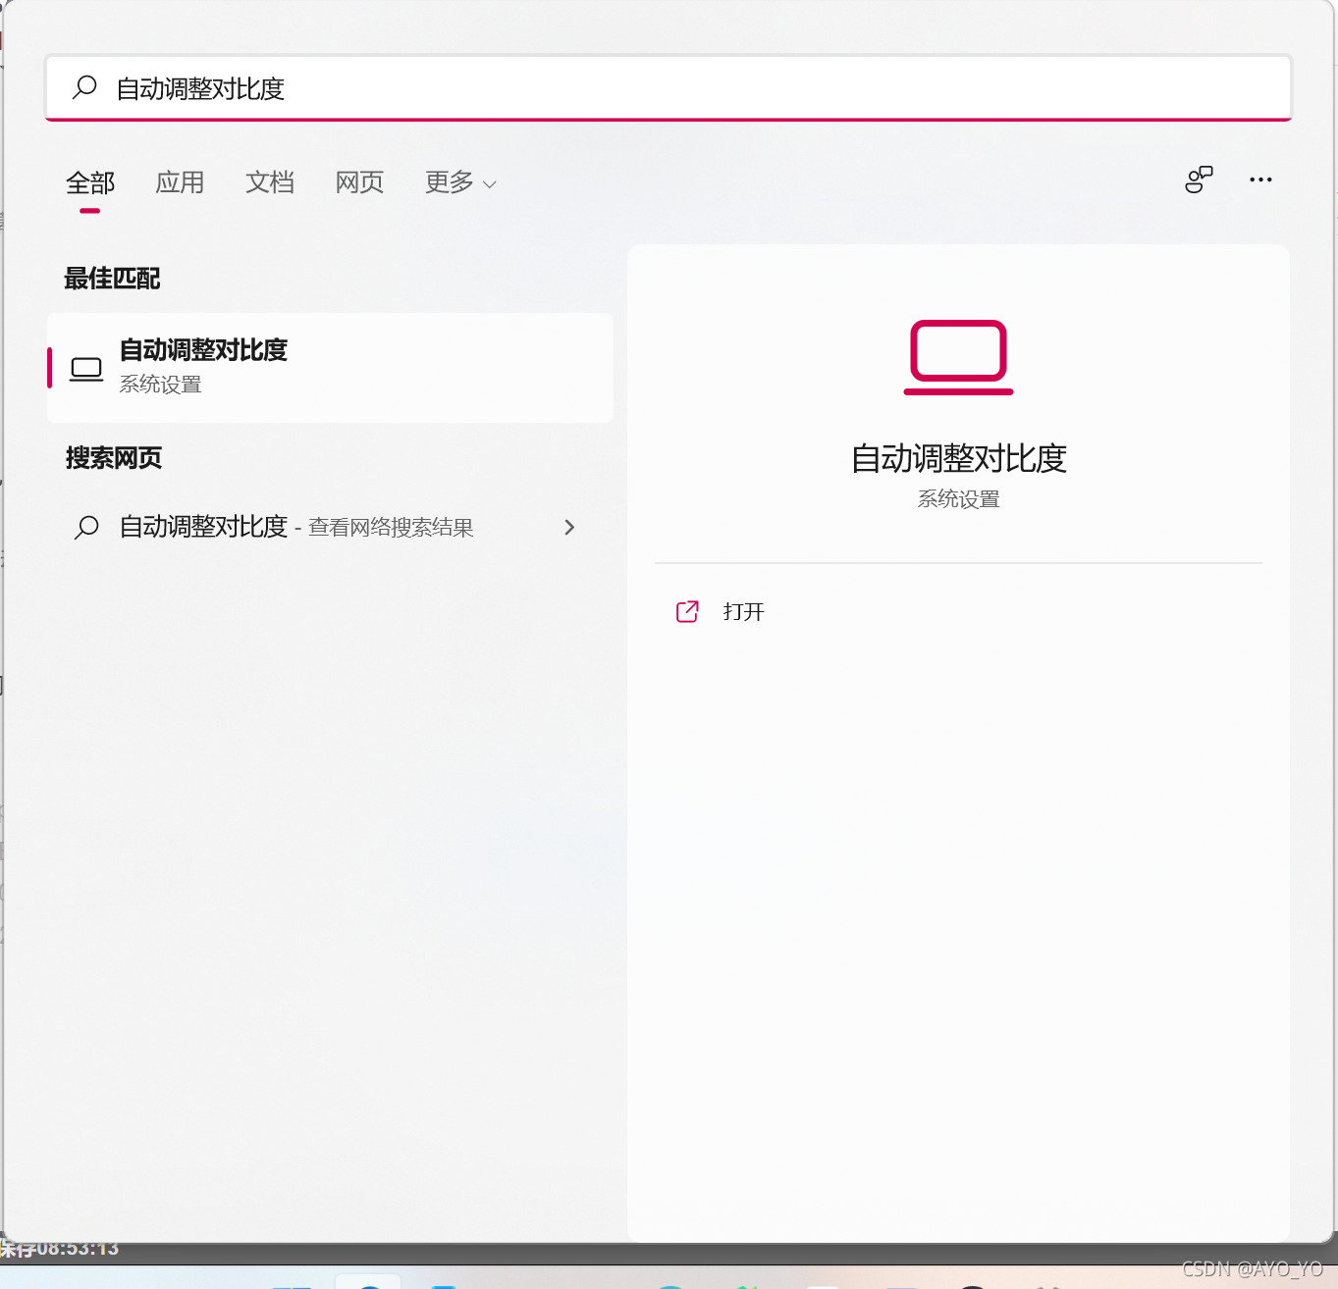
Task: Click the 最佳匹配 heading
Action: click(112, 279)
